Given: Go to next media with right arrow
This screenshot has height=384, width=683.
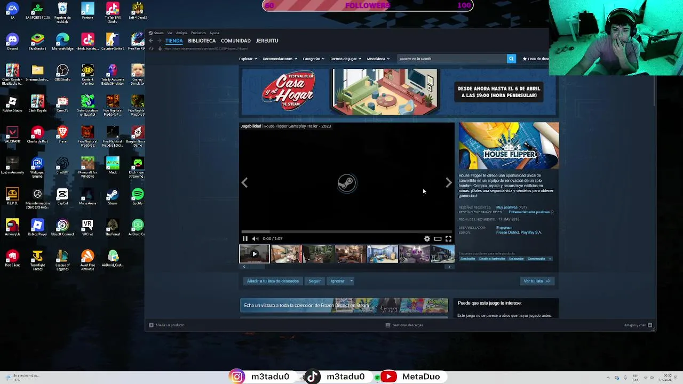Looking at the screenshot, I should click(449, 183).
